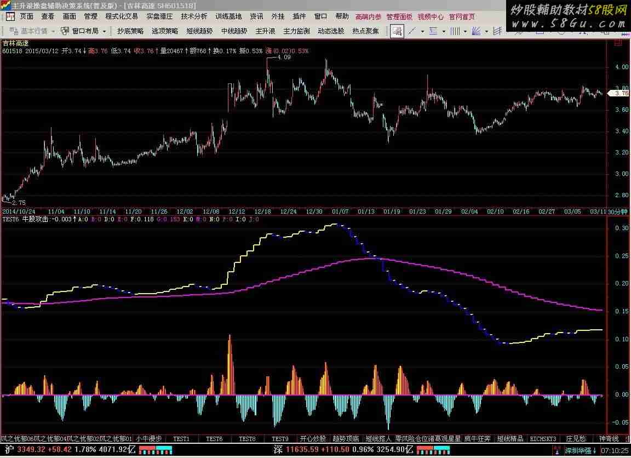
Task: Open the 查看 menu
Action: [48, 16]
